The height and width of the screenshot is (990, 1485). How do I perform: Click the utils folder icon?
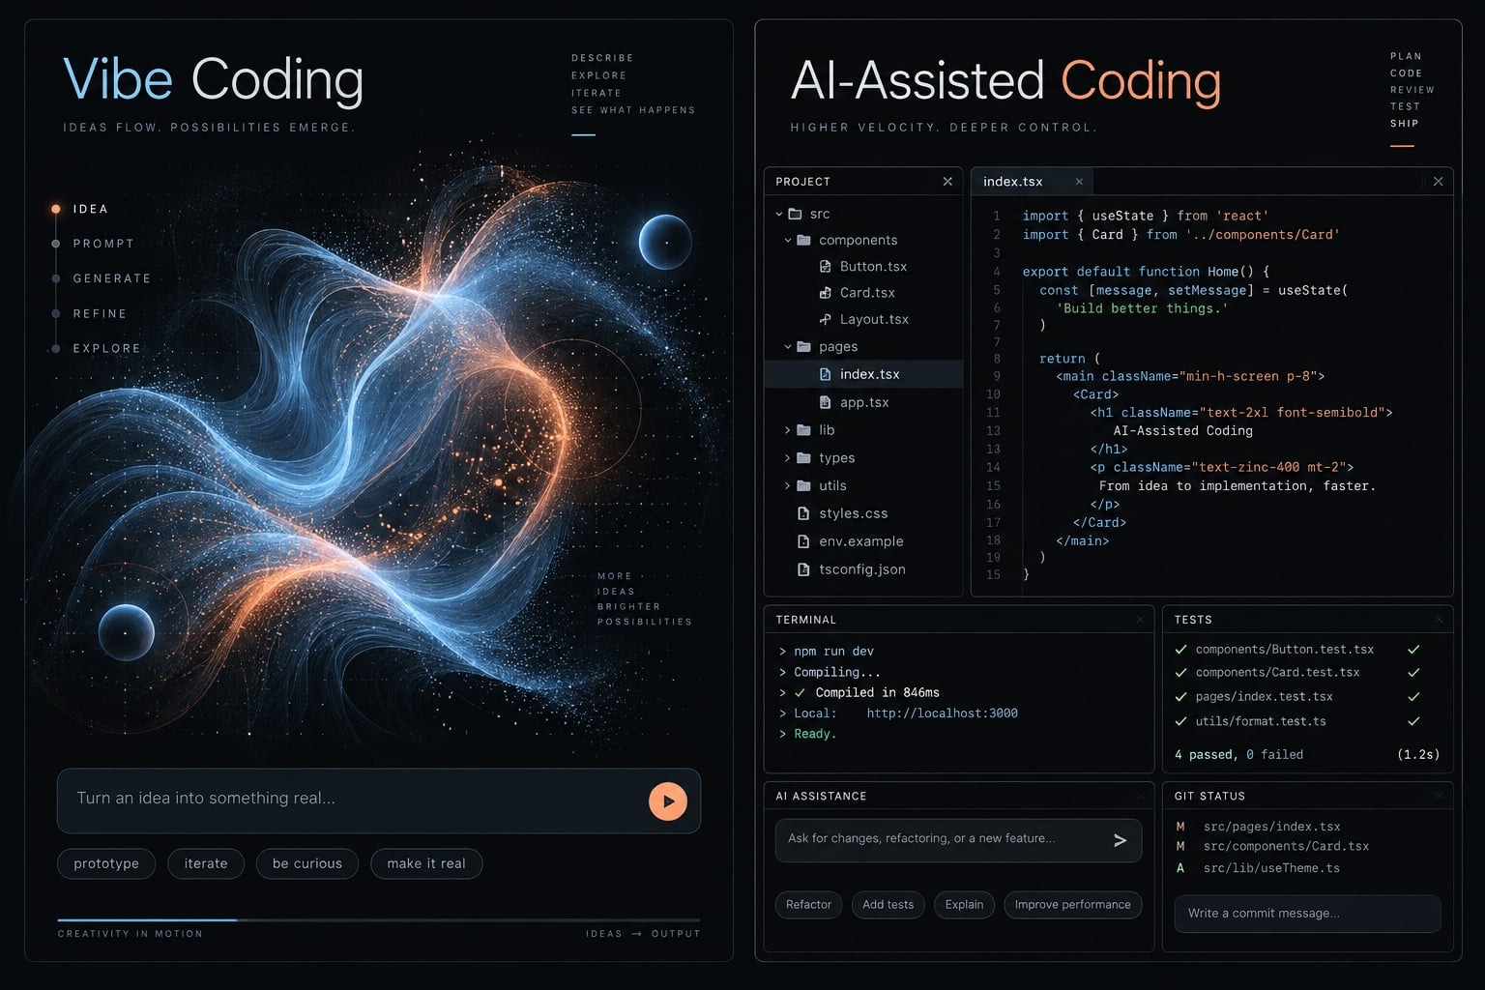tap(803, 485)
